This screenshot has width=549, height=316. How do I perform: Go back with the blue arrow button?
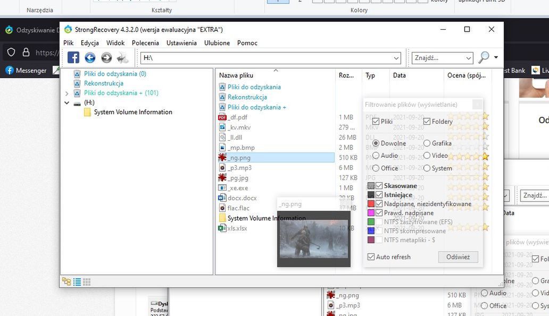click(x=90, y=57)
